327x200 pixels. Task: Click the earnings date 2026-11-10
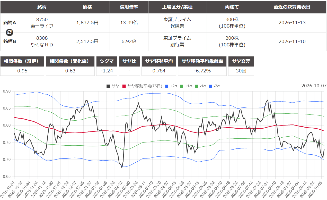pyautogui.click(x=292, y=41)
